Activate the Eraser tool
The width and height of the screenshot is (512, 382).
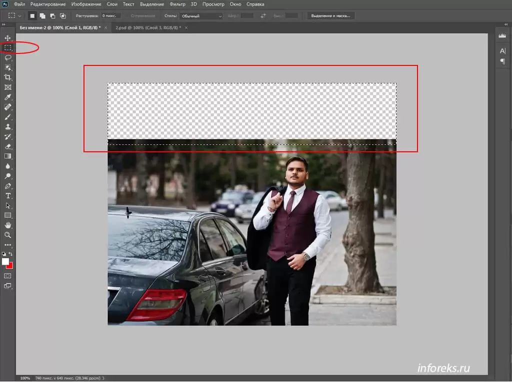[x=7, y=146]
